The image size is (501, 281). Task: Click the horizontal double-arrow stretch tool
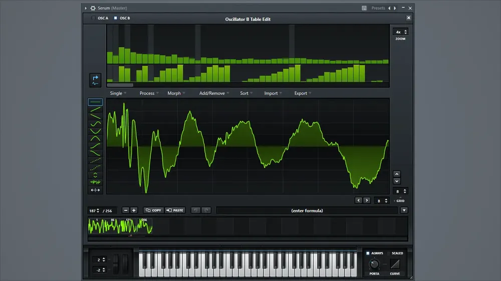(95, 190)
